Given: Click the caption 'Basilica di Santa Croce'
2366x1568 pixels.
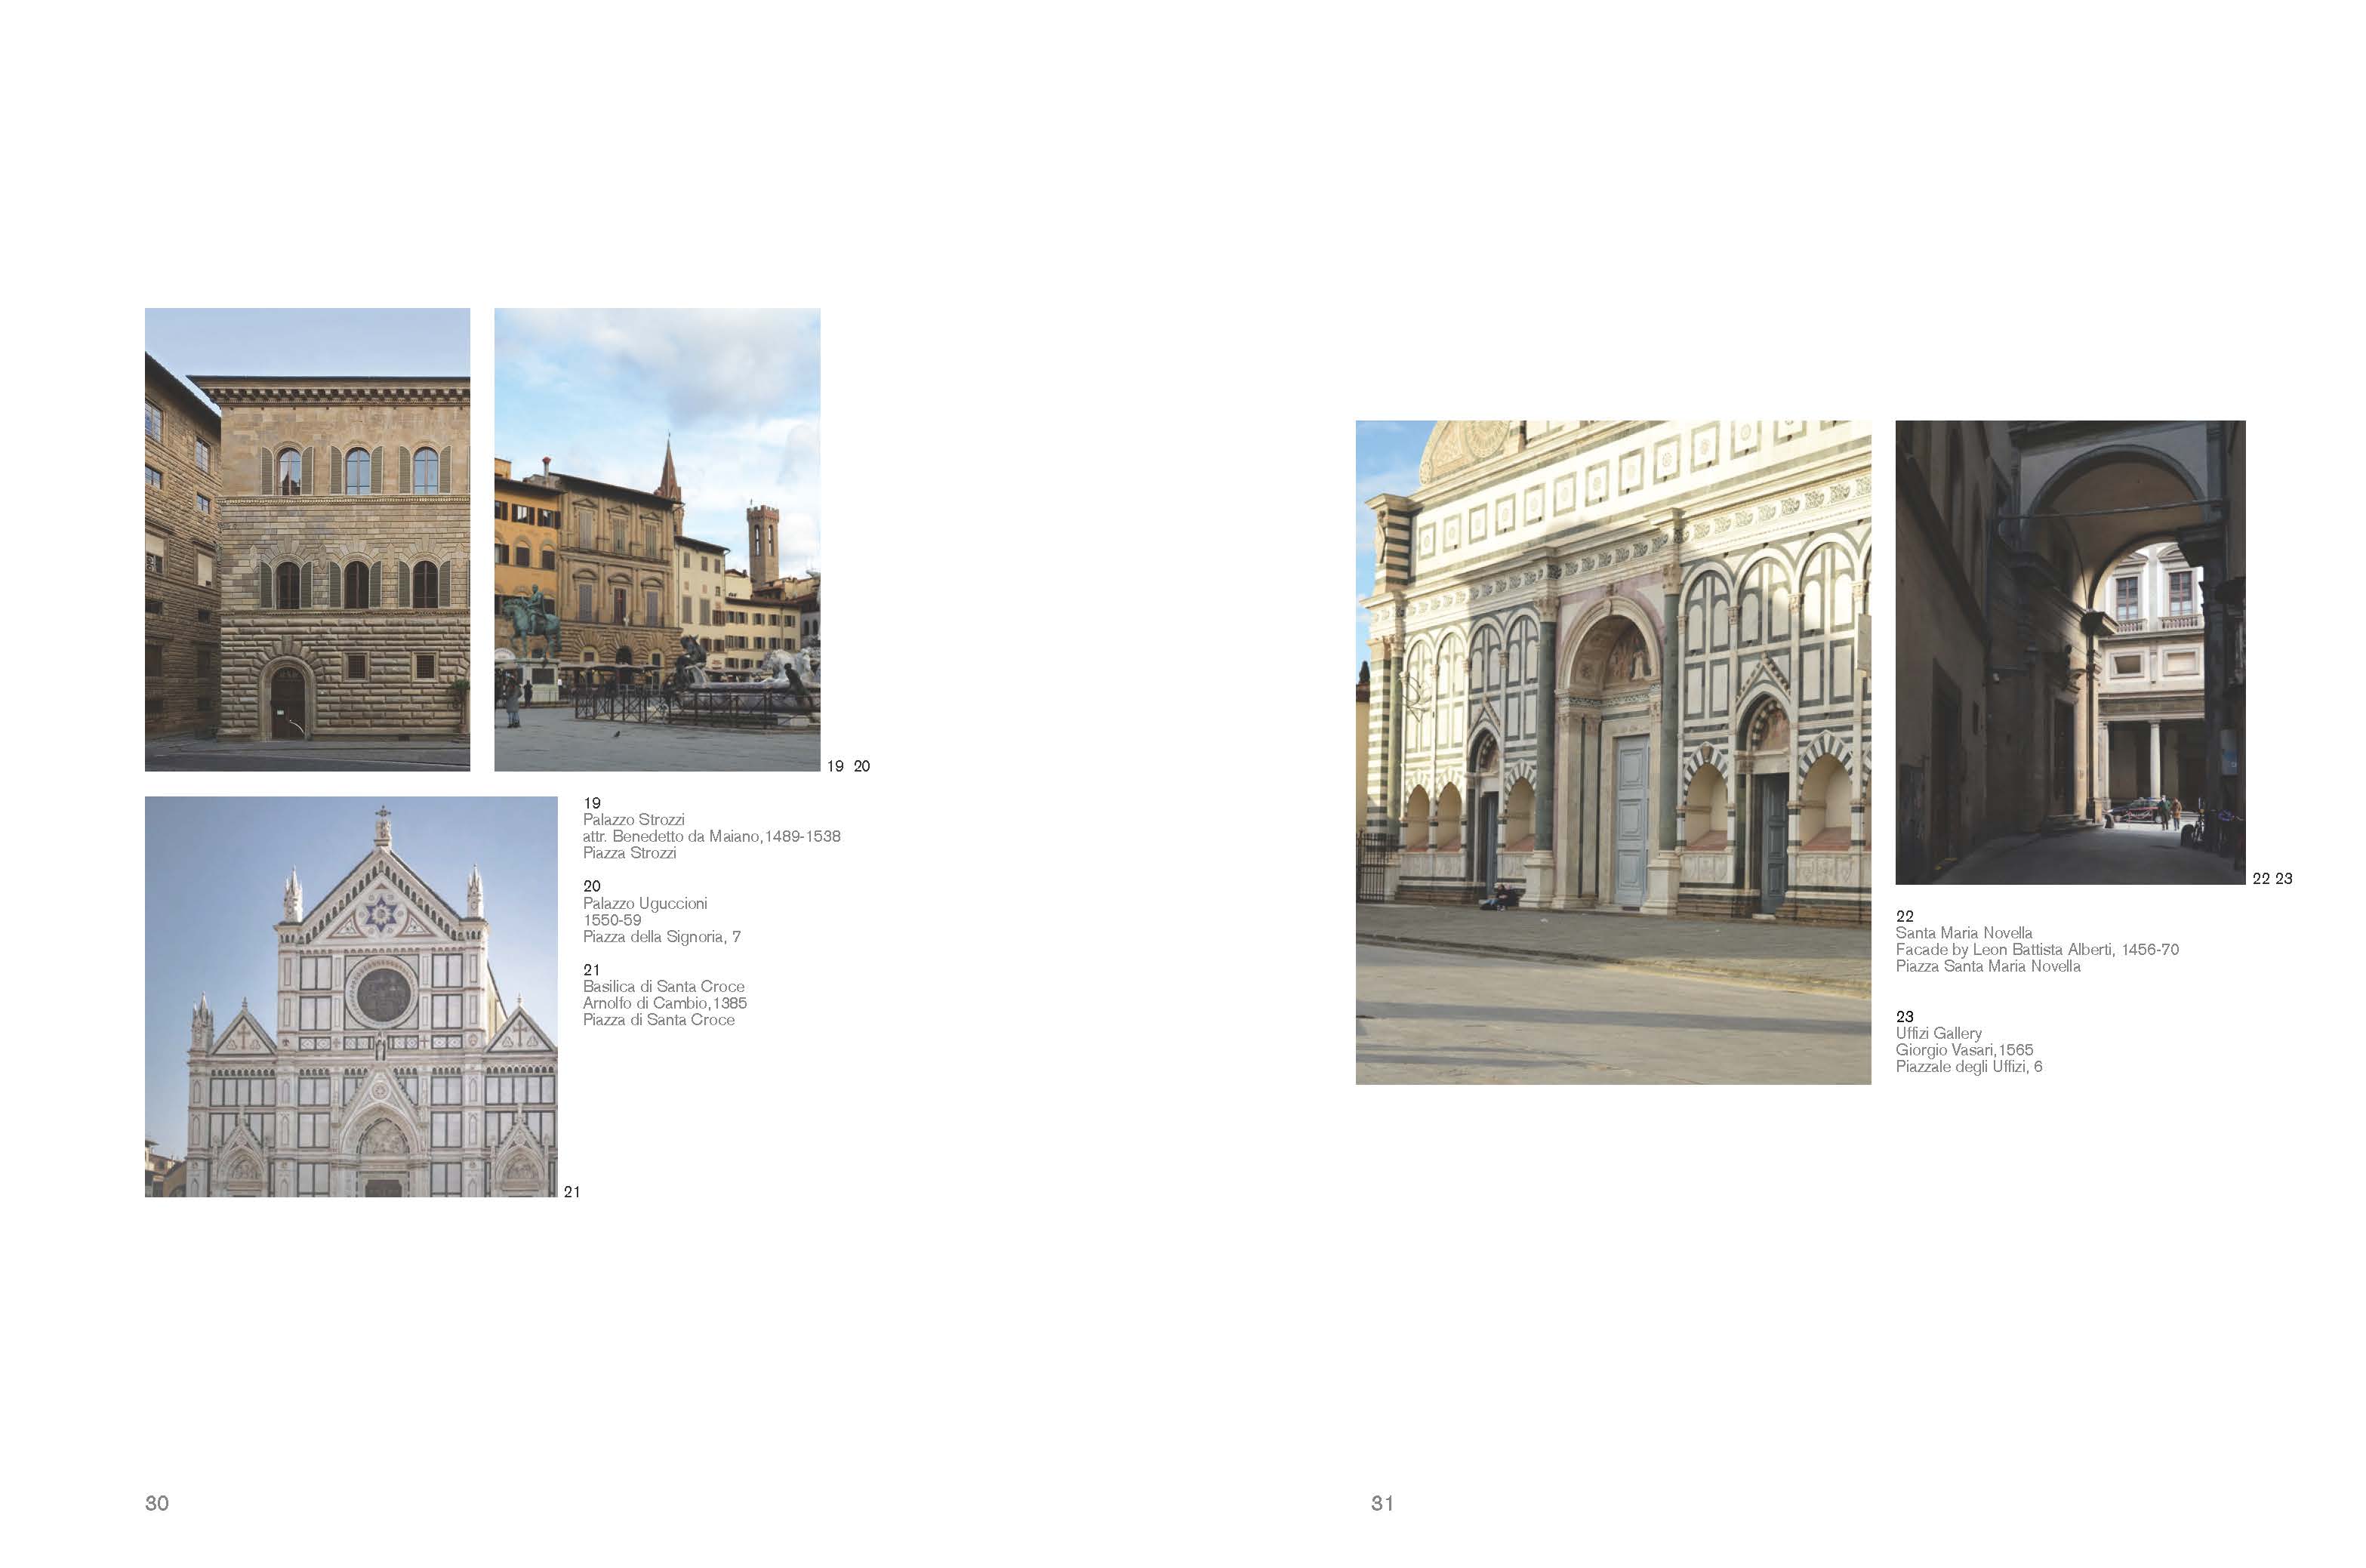Looking at the screenshot, I should 664,986.
